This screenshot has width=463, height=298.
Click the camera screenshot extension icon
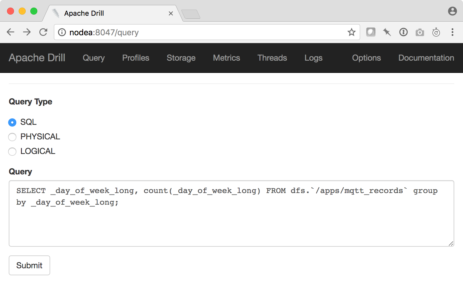[x=420, y=32]
